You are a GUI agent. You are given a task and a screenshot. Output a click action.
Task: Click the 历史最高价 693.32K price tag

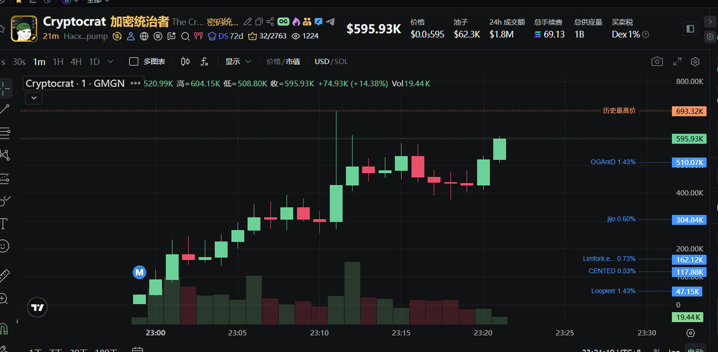coord(689,111)
